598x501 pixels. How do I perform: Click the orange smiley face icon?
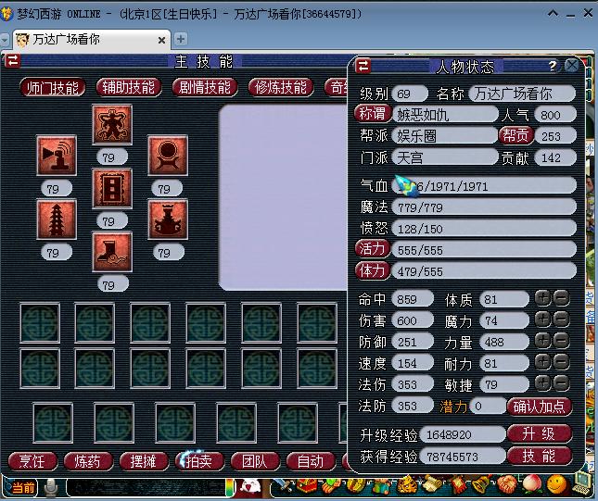coord(556,484)
